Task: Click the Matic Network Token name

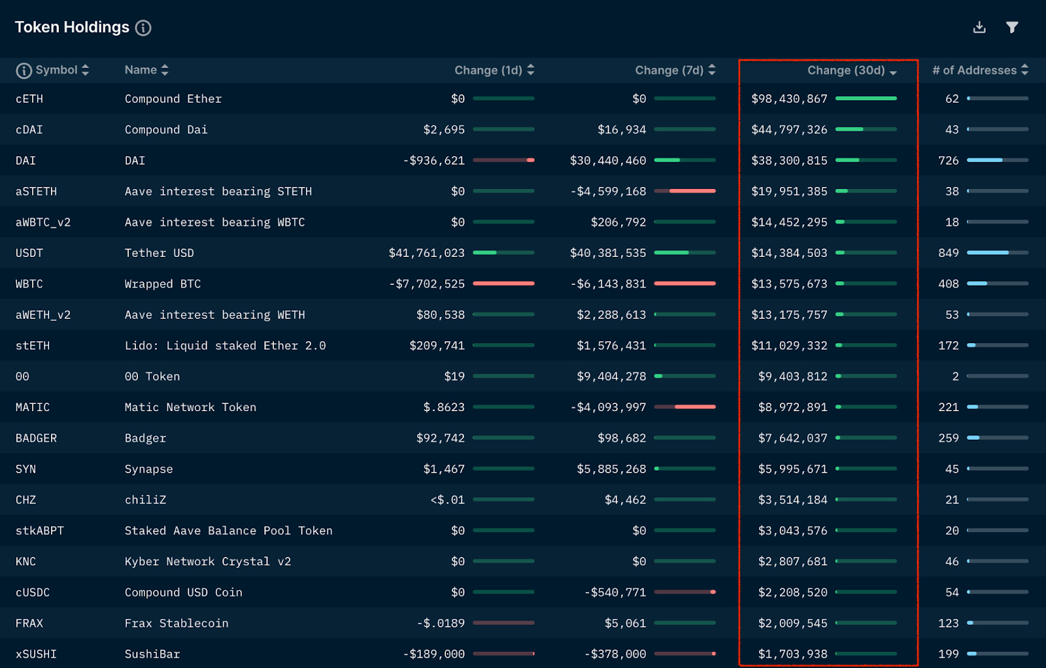Action: tap(191, 407)
